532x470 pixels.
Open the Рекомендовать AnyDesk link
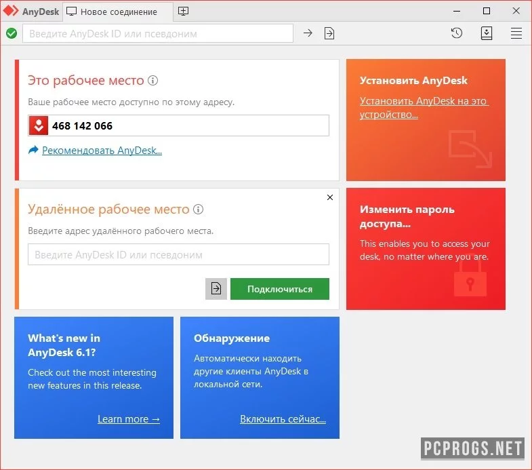tap(102, 151)
